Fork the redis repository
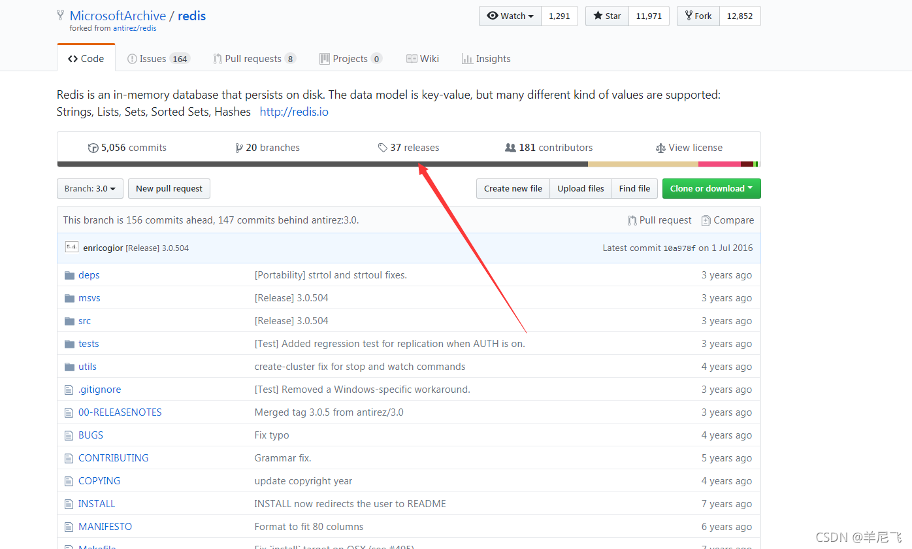Viewport: 912px width, 549px height. pos(698,16)
